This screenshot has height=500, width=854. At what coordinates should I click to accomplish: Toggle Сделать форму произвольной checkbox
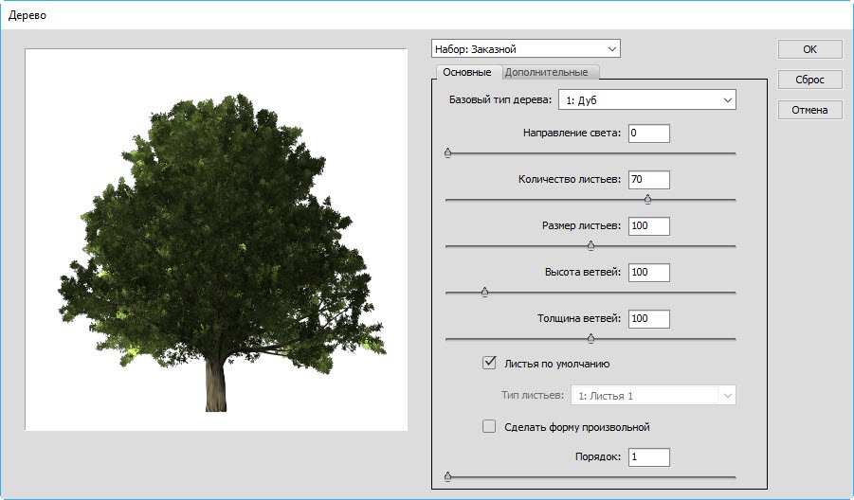coord(490,427)
